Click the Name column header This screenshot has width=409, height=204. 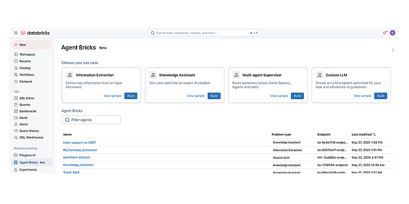click(67, 134)
